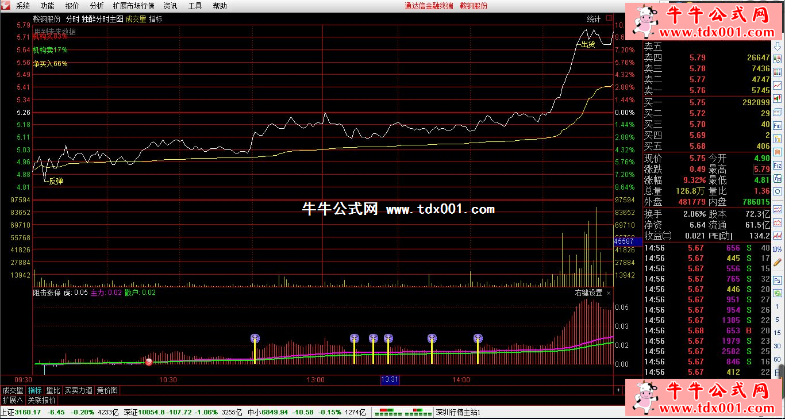Select the 30 minute period button

pyautogui.click(x=778, y=347)
